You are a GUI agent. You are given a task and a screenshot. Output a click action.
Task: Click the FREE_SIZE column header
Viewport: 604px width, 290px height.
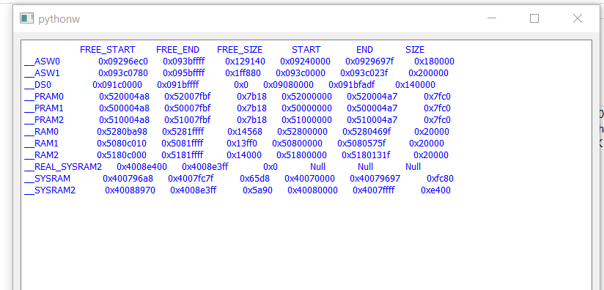[x=240, y=50]
